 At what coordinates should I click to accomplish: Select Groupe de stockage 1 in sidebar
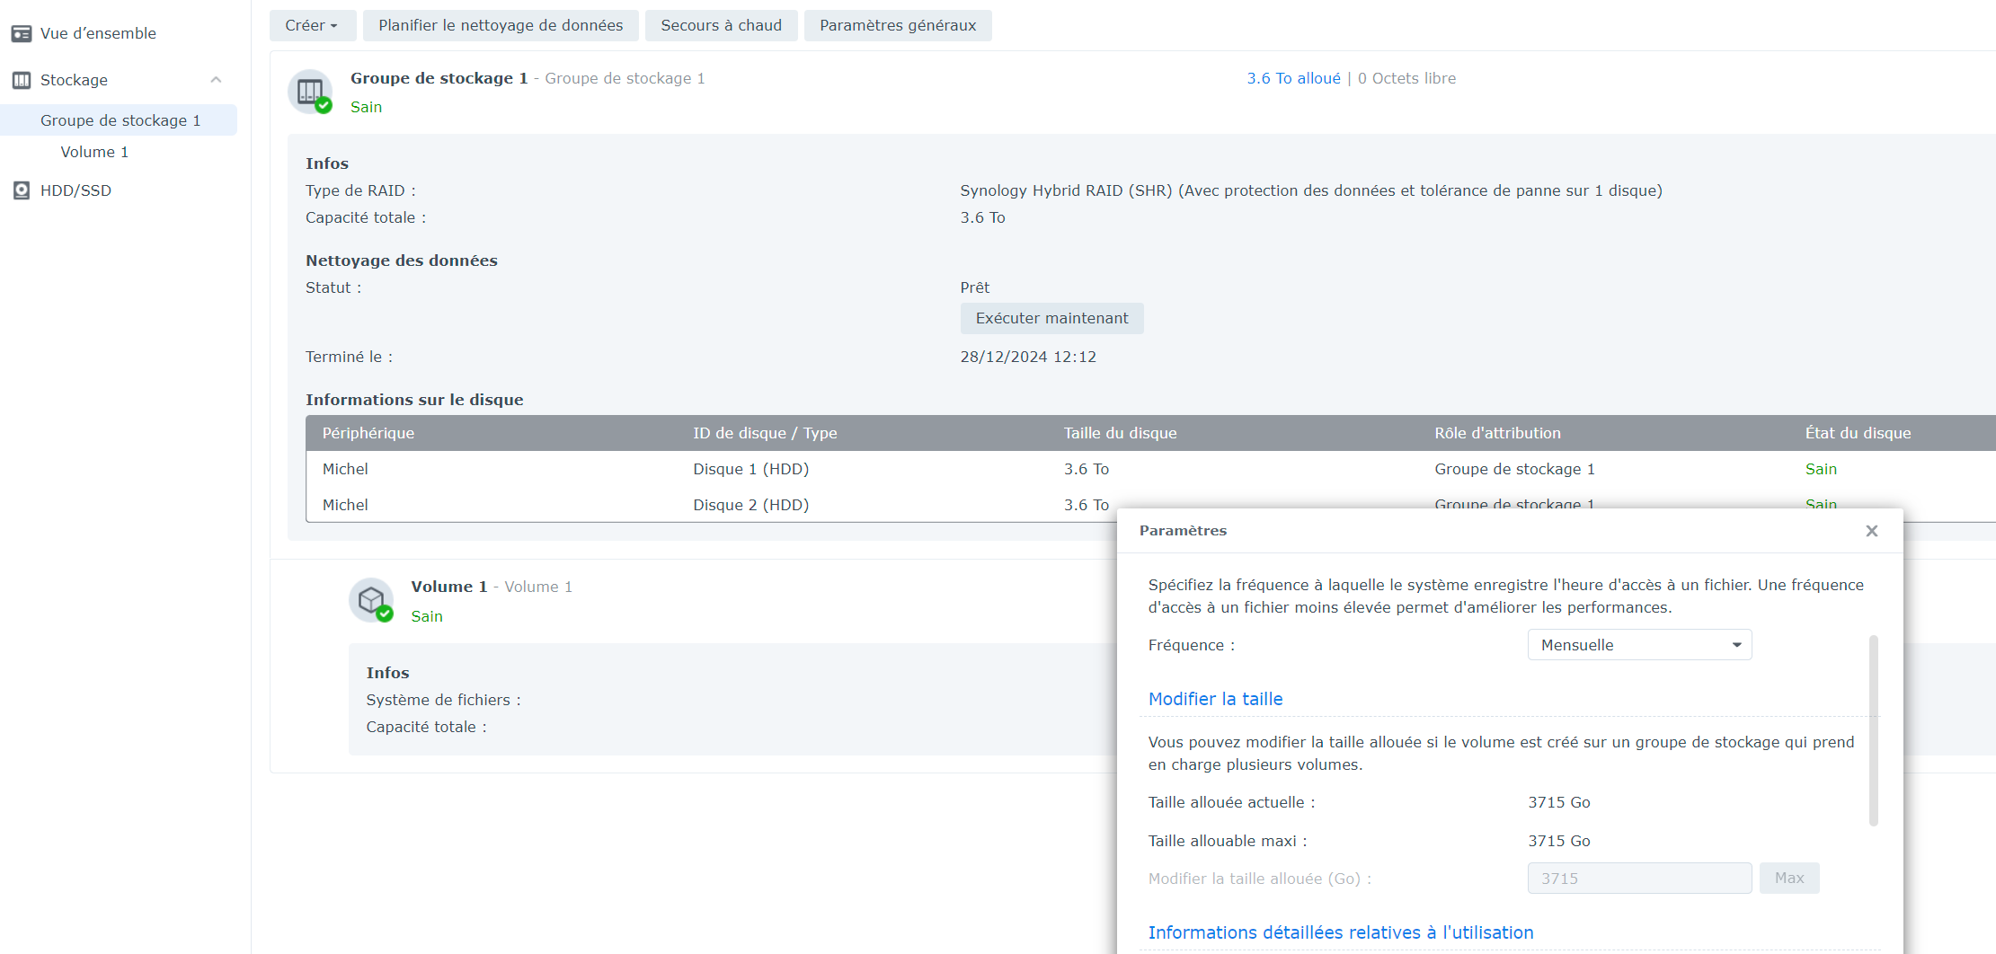(x=119, y=120)
